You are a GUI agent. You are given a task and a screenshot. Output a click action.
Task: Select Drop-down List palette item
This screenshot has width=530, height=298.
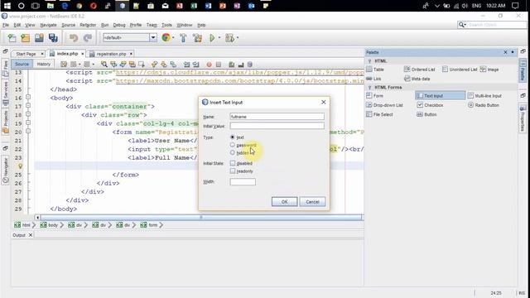pos(384,105)
